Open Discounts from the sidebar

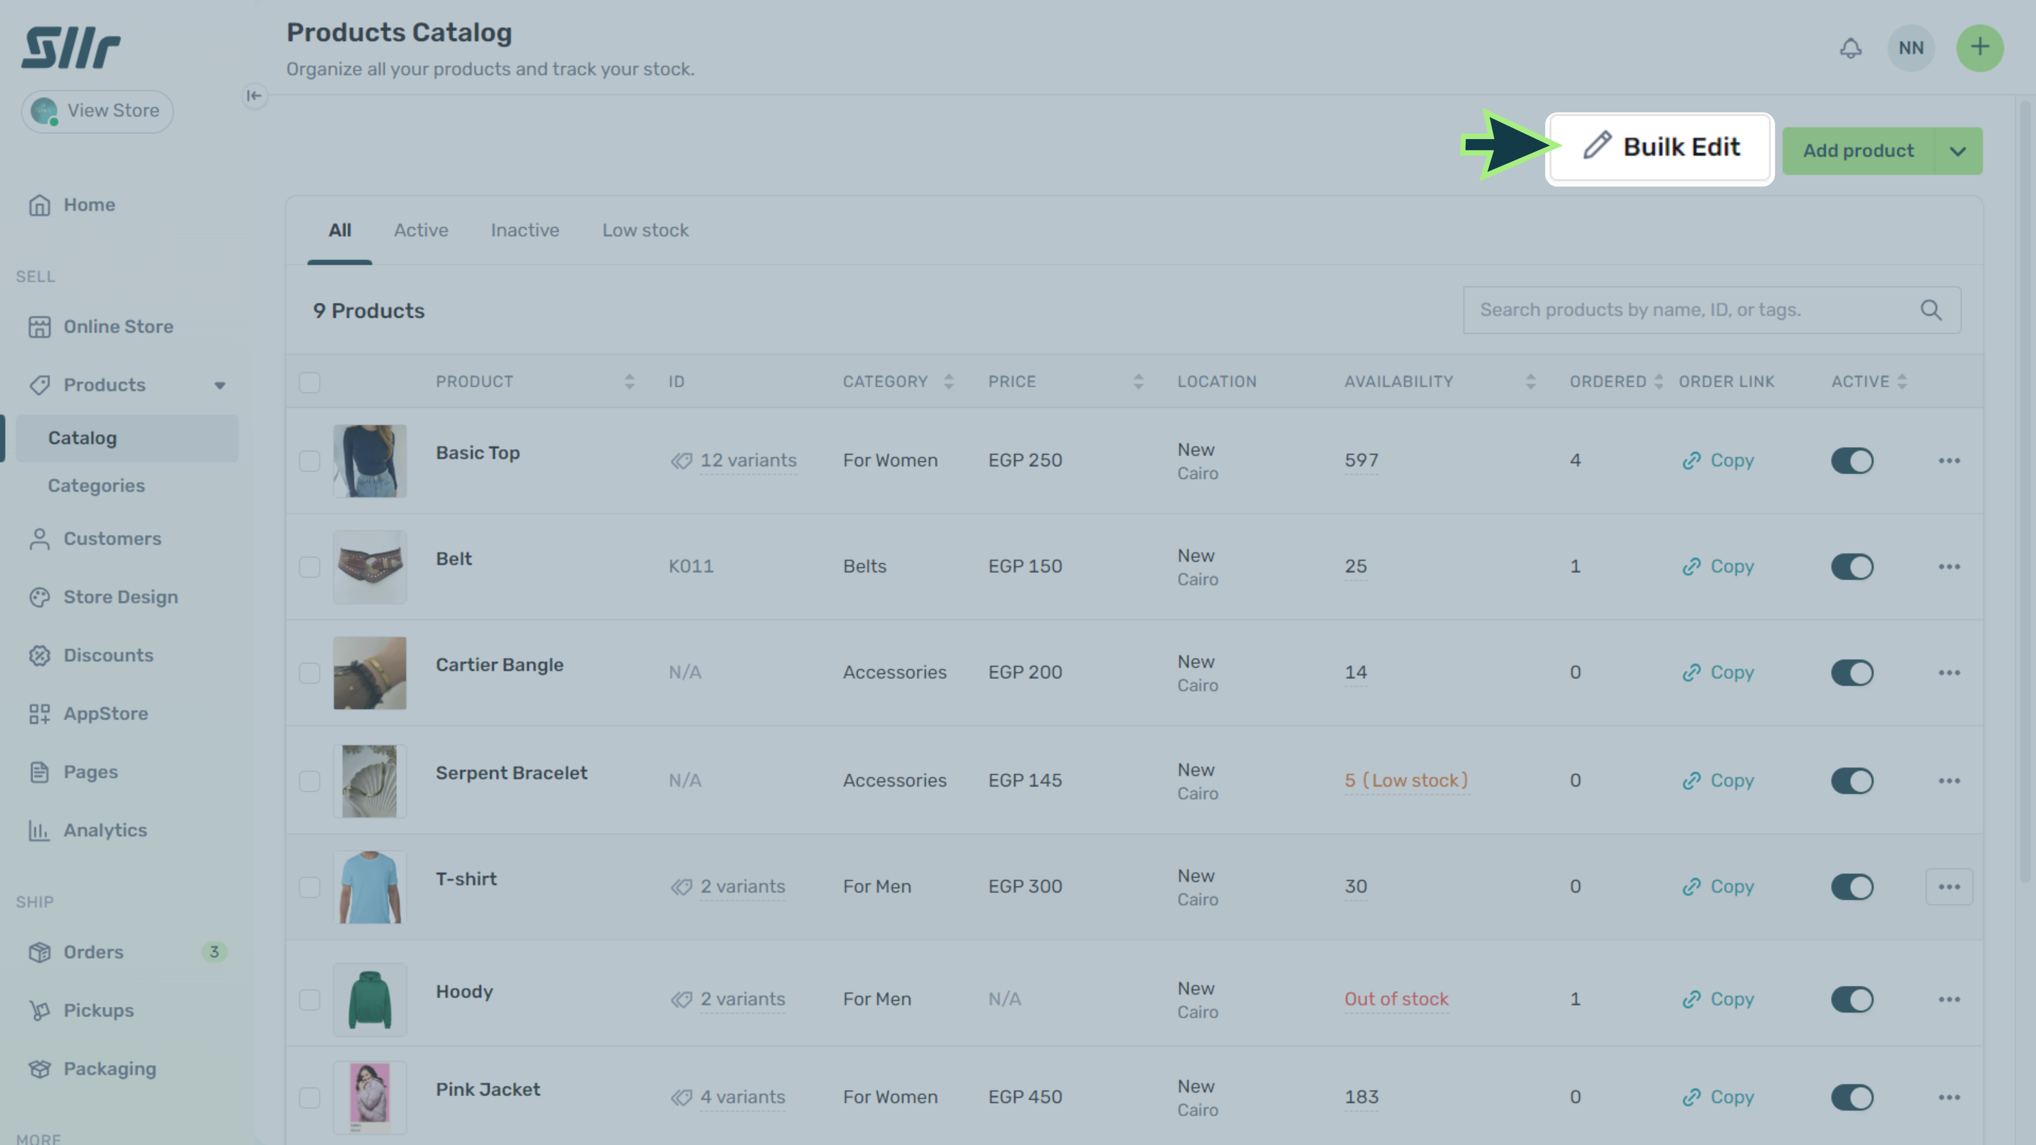107,655
